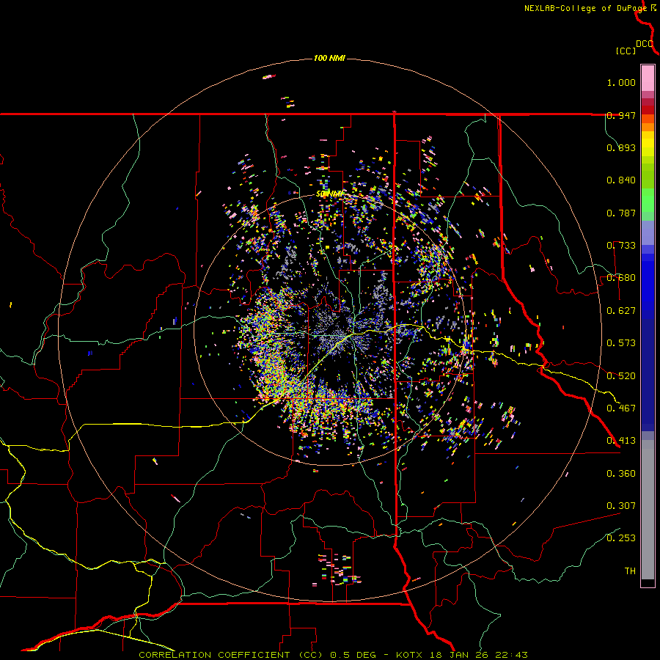Viewport: 660px width, 660px height.
Task: Pick the pink segment of the color bar
Action: click(648, 78)
